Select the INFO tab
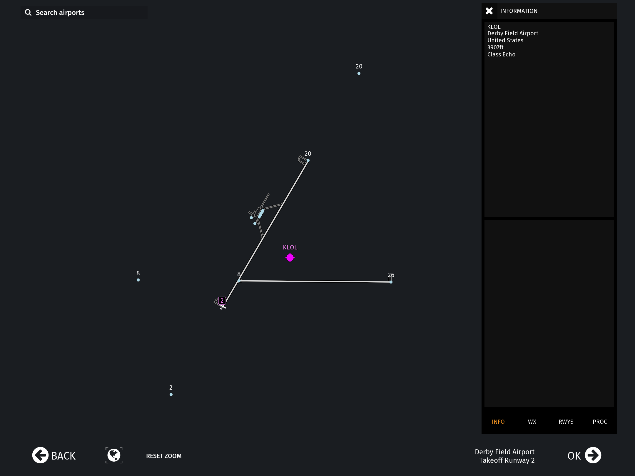Screen dimensions: 635x476 [498, 422]
